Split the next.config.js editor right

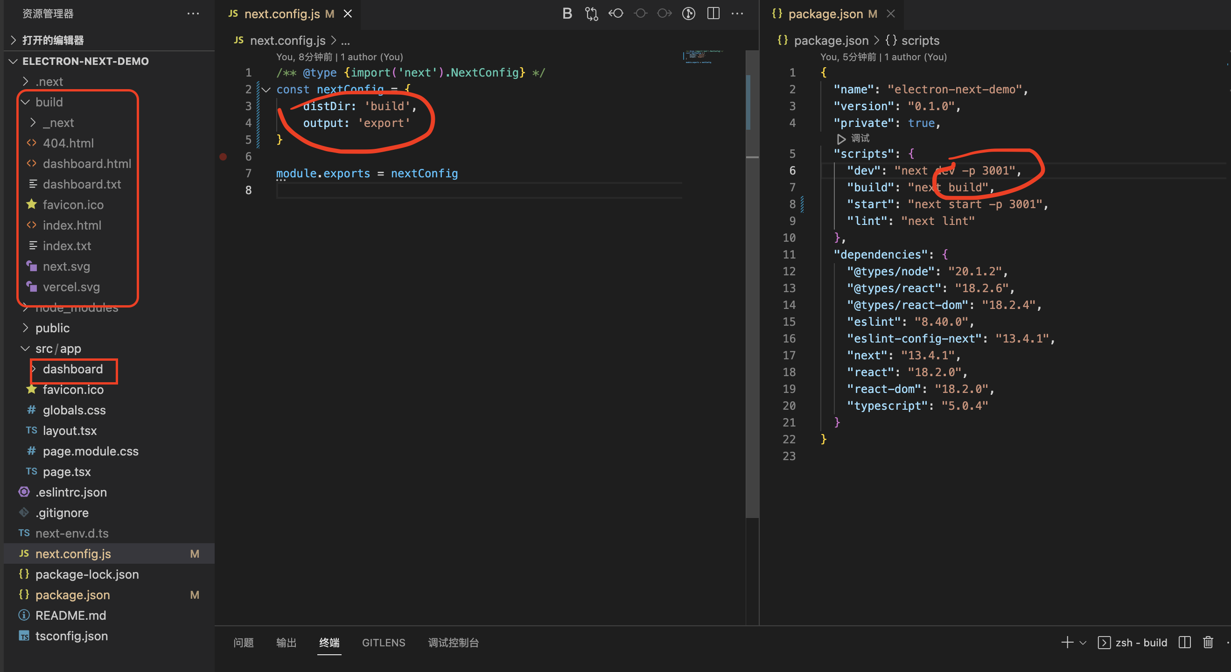point(713,14)
